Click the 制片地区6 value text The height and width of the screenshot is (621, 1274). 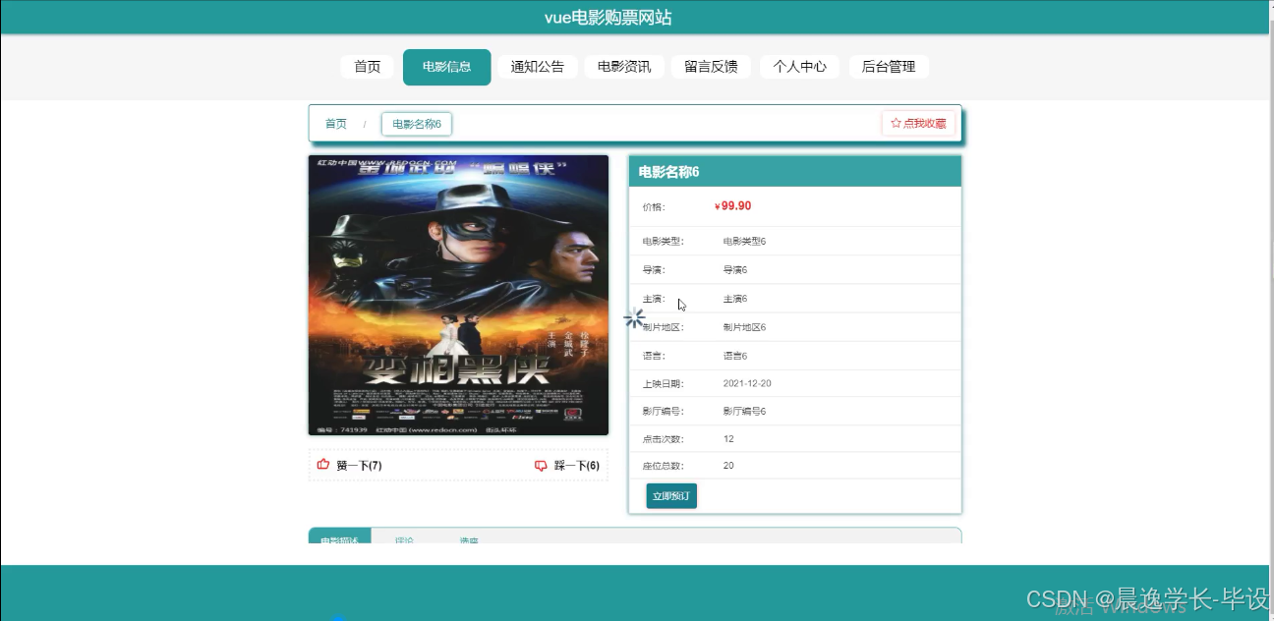tap(744, 327)
